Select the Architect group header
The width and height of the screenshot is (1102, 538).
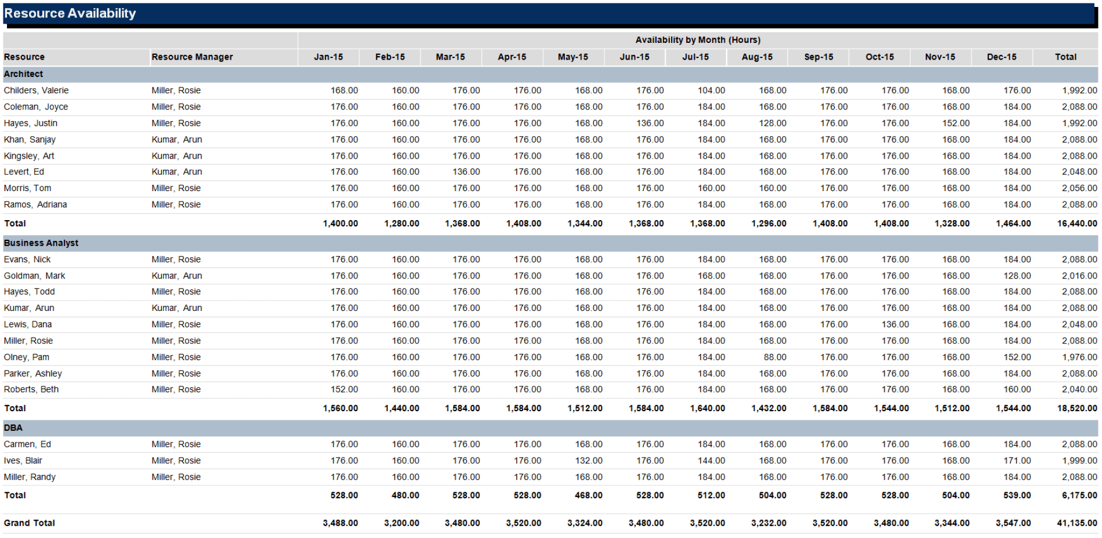[550, 74]
